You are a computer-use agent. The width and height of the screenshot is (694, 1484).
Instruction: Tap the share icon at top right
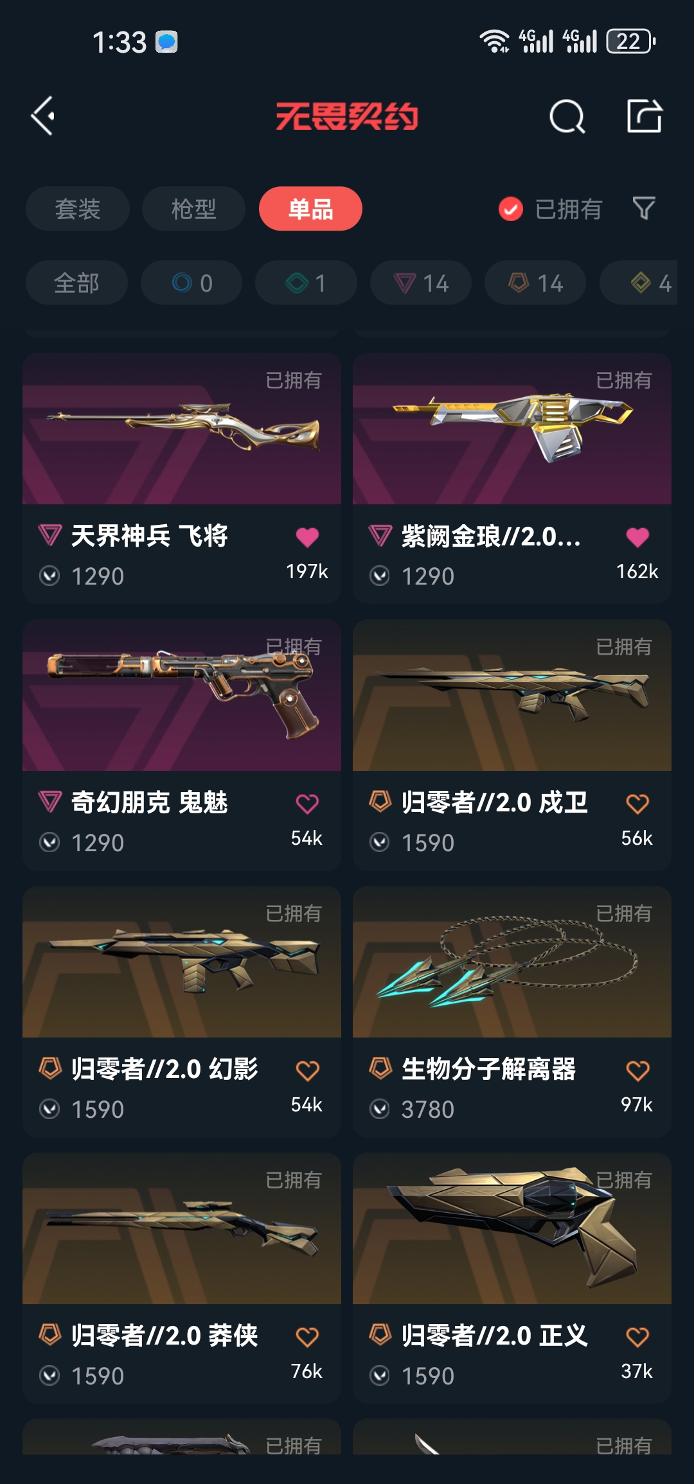point(645,116)
